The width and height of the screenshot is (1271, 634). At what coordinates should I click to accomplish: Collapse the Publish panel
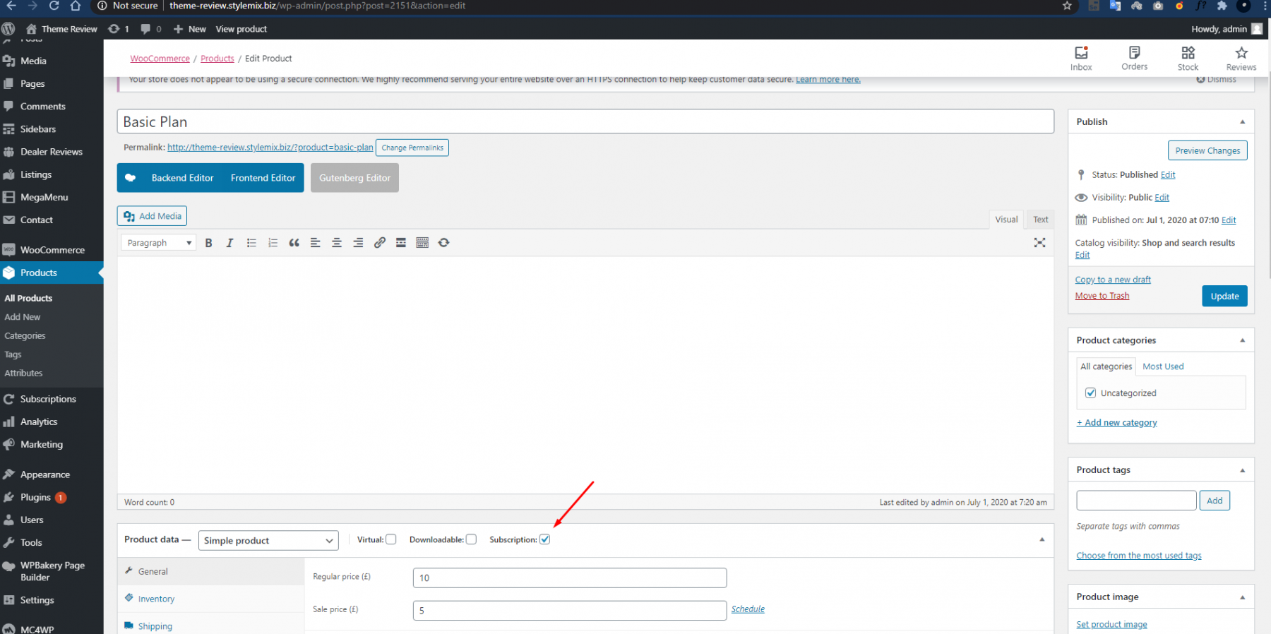click(1242, 122)
